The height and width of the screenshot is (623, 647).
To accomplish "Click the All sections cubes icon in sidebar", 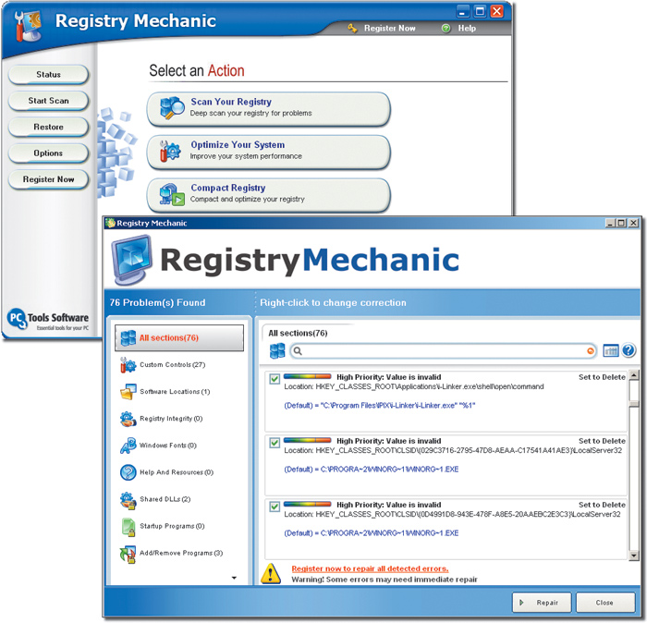I will tap(128, 337).
